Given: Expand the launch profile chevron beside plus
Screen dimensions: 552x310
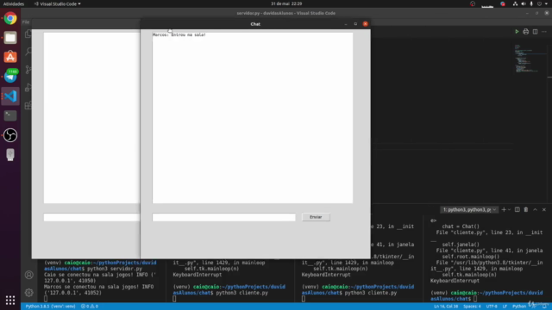Looking at the screenshot, I should click(x=509, y=210).
